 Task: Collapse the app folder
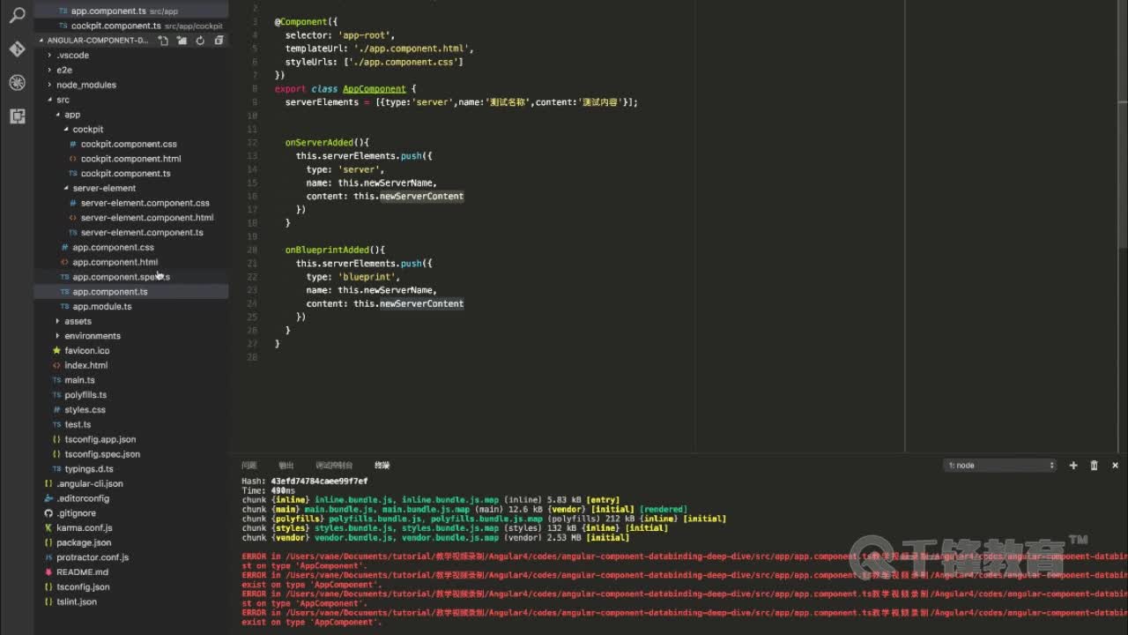pos(71,115)
